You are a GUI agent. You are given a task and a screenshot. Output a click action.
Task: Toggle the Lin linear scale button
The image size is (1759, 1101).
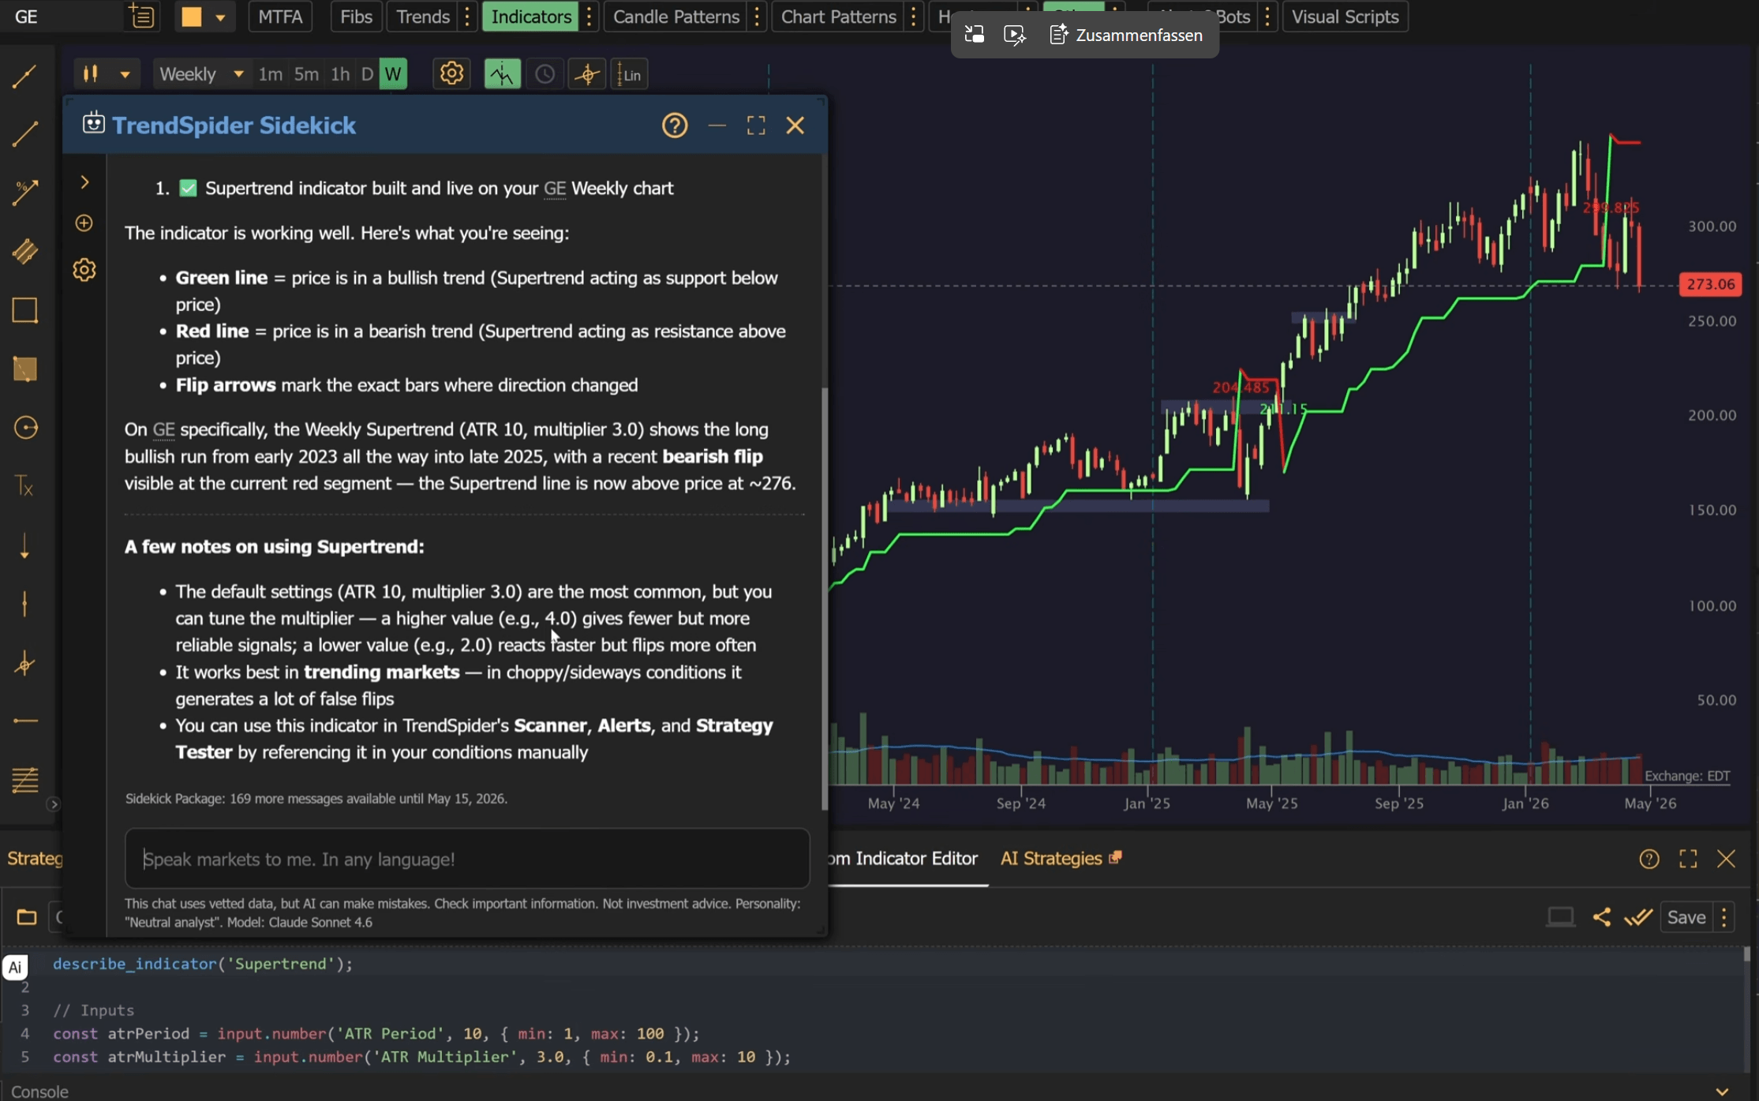(x=630, y=74)
